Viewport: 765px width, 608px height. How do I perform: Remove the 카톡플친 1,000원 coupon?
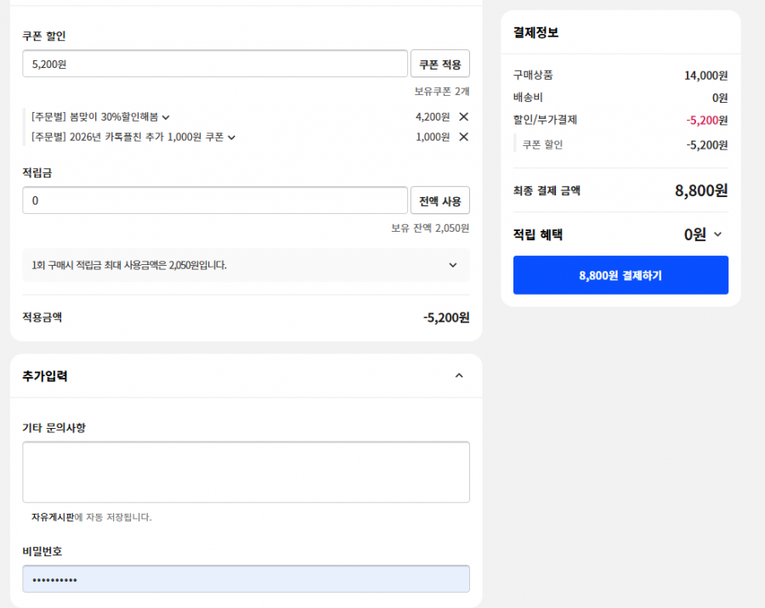click(x=463, y=137)
